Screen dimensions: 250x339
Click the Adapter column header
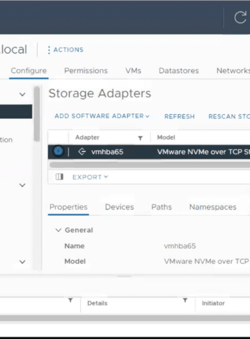pyautogui.click(x=87, y=138)
